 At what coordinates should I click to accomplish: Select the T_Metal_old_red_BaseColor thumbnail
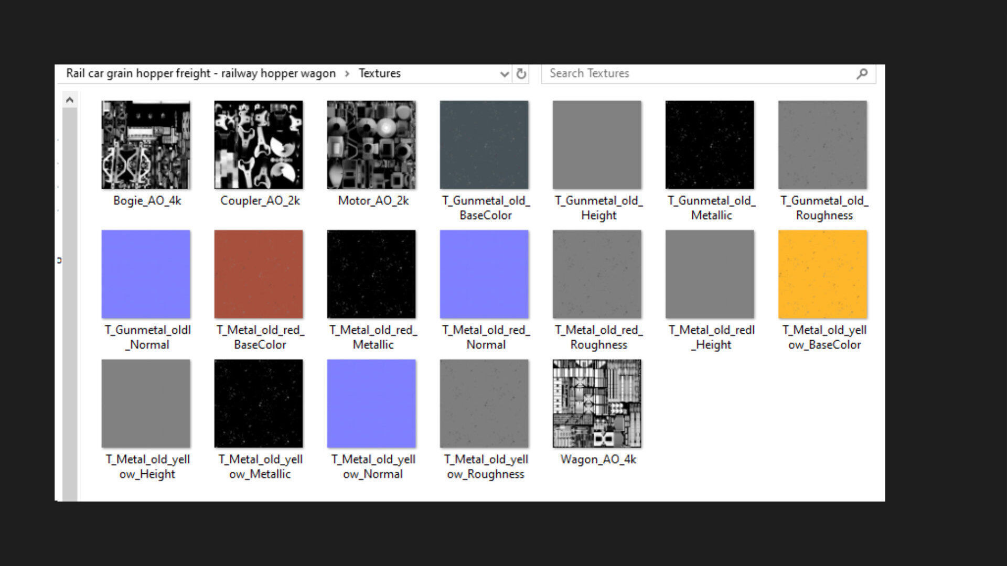coord(259,274)
